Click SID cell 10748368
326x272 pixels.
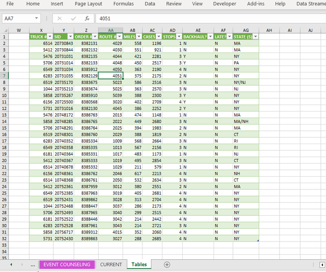tap(63, 180)
